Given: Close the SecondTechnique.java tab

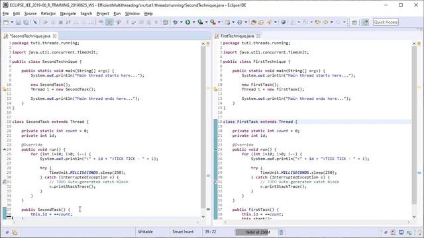Looking at the screenshot, I should [x=54, y=36].
